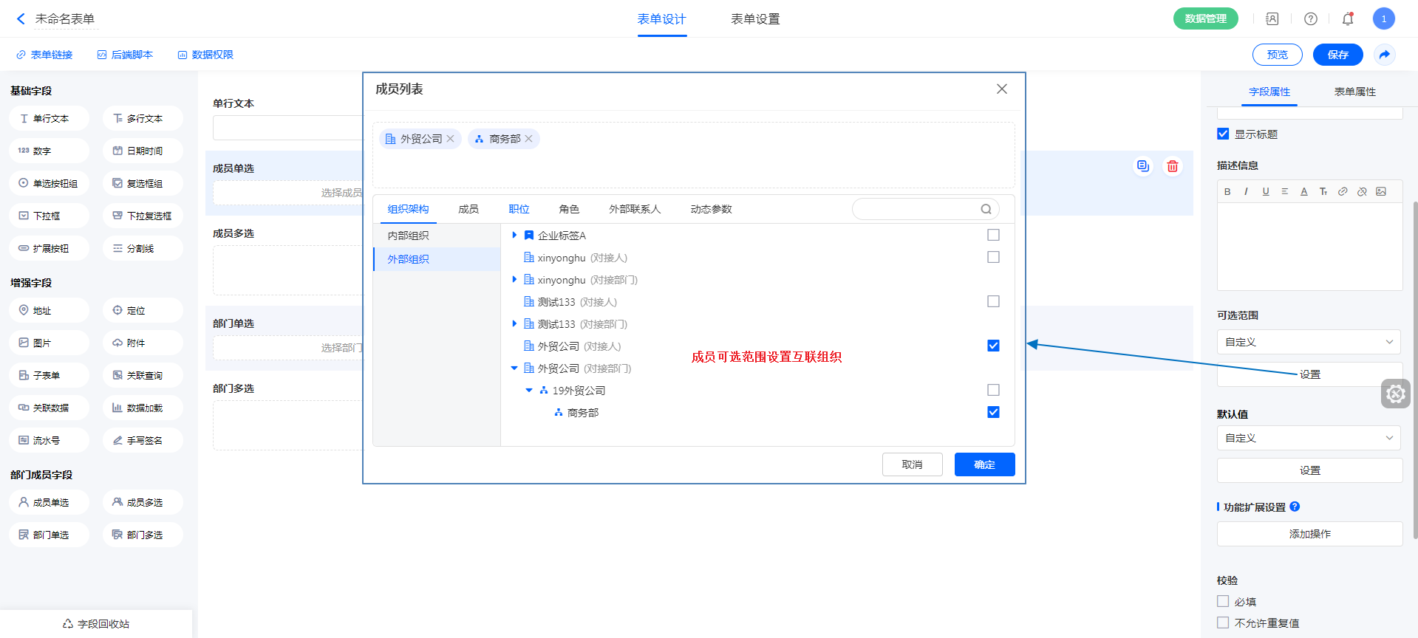1418x638 pixels.
Task: Select 内部组织 in the left list
Action: (x=409, y=236)
